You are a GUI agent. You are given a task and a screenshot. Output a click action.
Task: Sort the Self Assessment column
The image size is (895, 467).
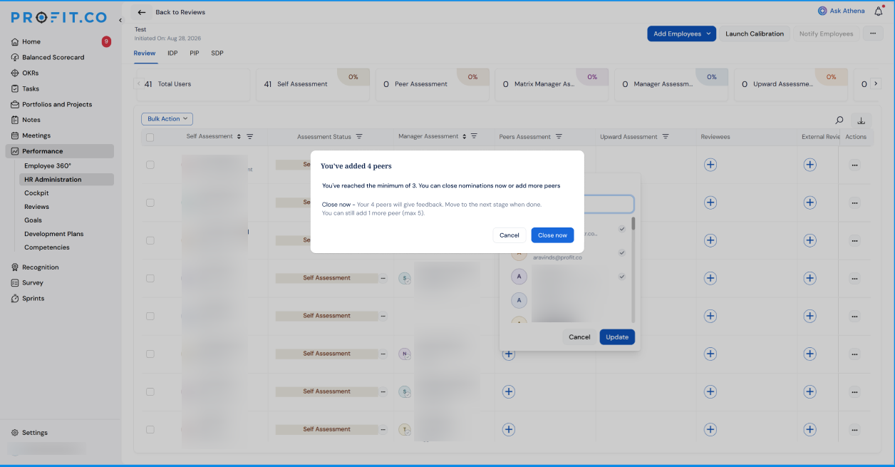239,136
